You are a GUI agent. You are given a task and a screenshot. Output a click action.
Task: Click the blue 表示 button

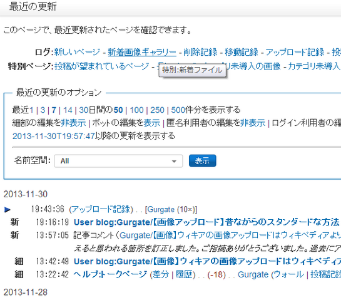tap(203, 161)
